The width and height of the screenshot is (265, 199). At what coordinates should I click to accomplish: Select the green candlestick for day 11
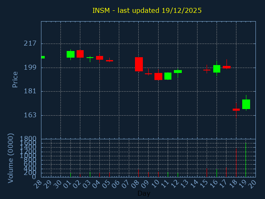(168, 76)
